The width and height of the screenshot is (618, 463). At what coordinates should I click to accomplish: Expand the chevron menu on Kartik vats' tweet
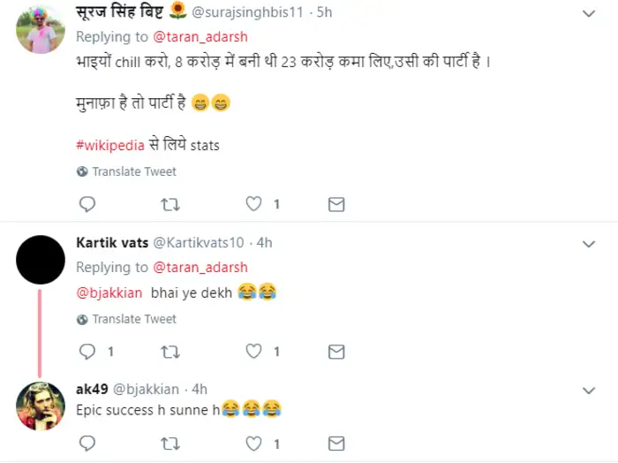coord(589,243)
